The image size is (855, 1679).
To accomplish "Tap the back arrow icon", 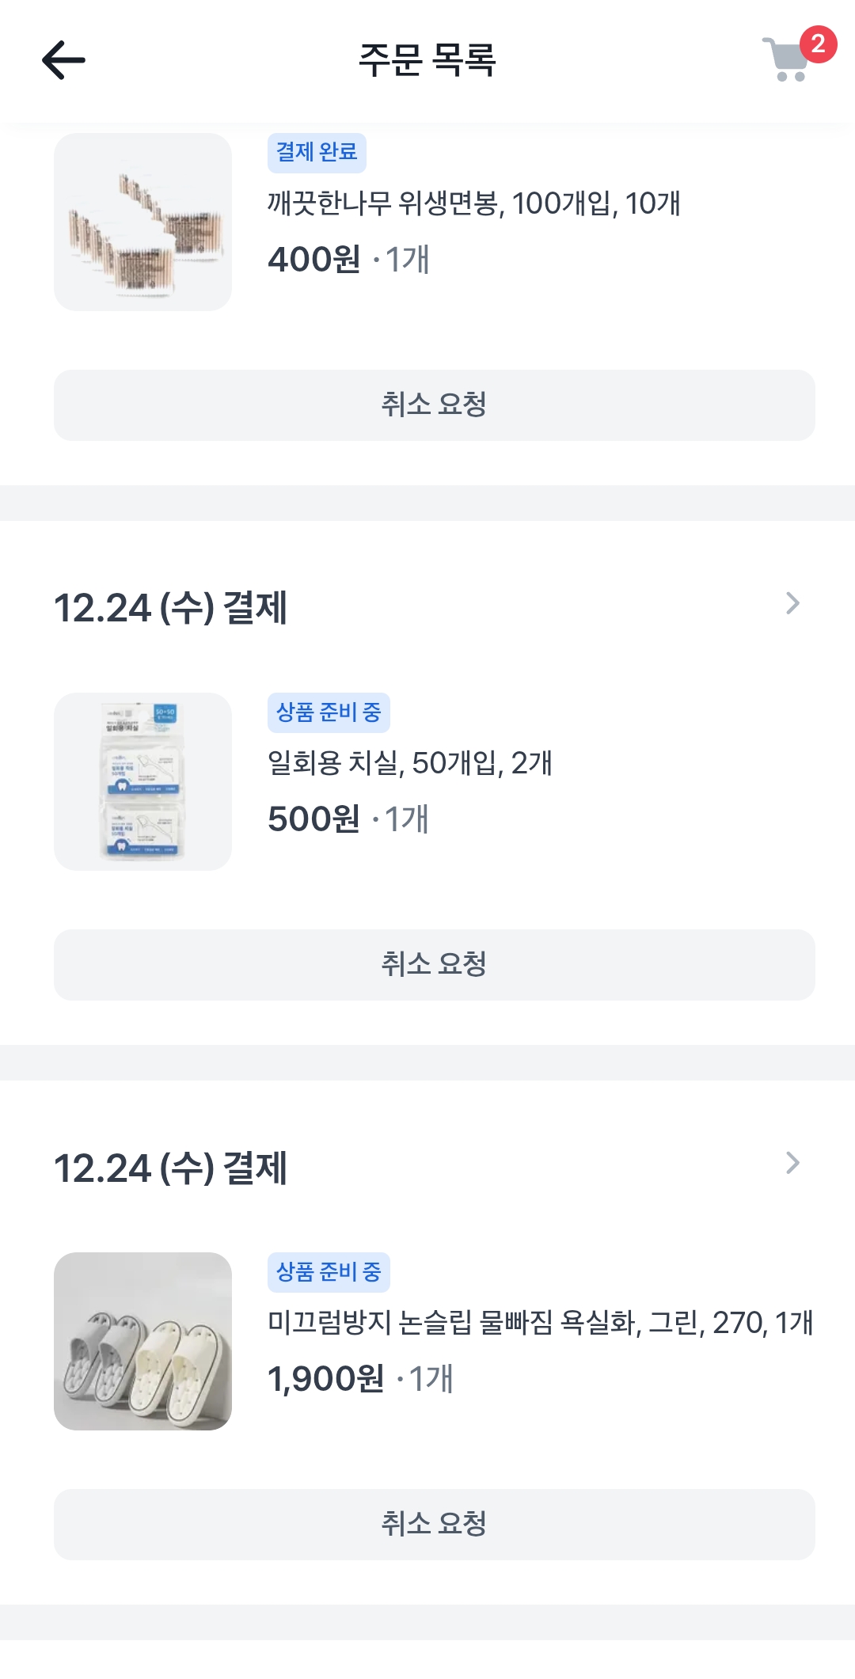I will click(63, 60).
